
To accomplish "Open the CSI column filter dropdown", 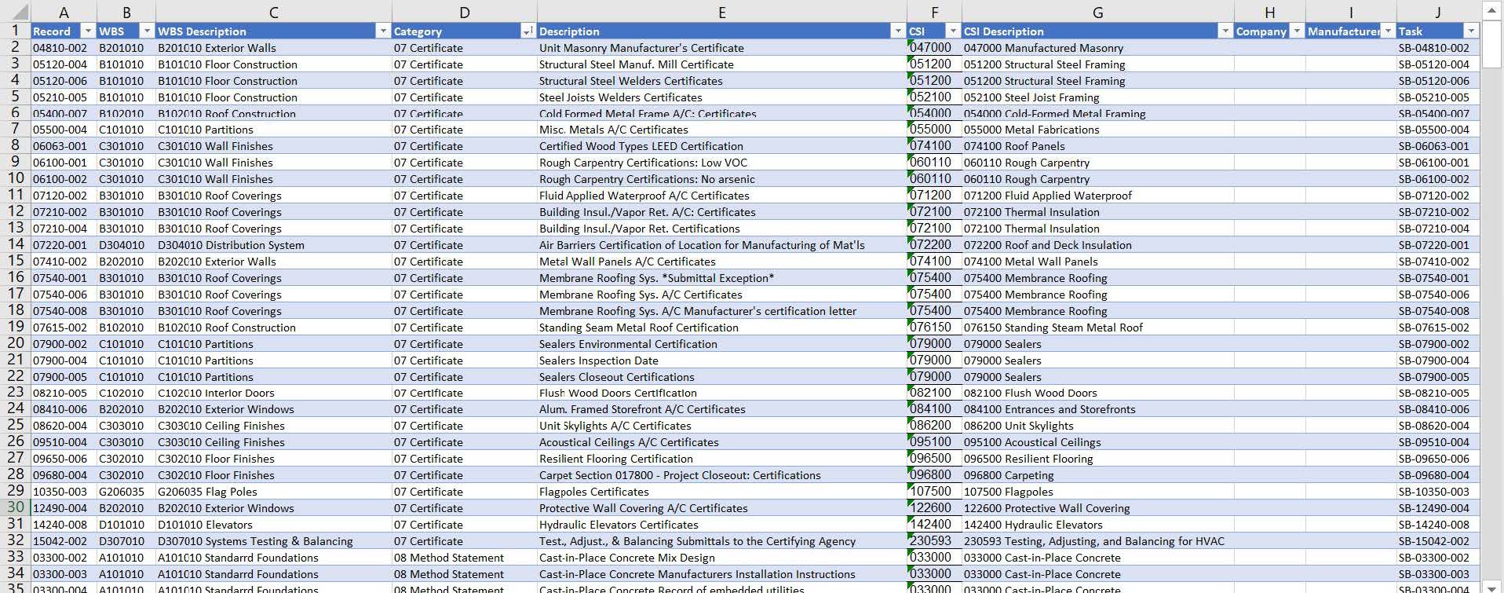I will click(x=953, y=31).
